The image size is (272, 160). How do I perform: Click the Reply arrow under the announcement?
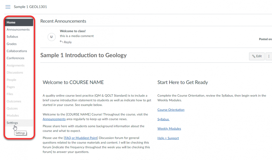(x=66, y=42)
